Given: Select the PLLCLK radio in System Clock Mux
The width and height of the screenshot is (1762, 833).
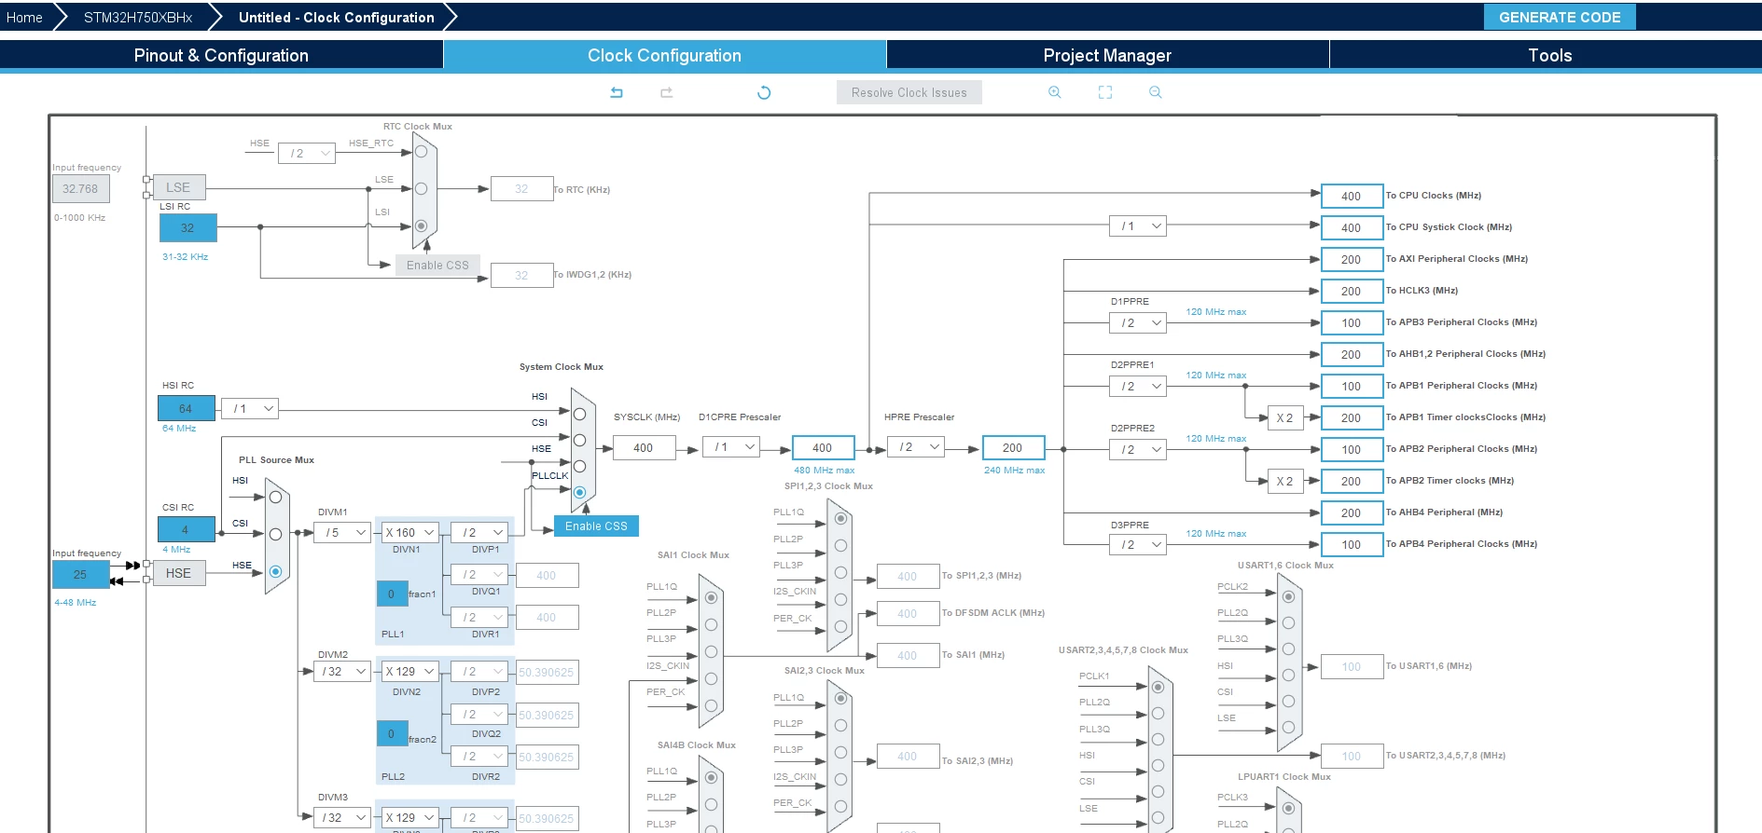Looking at the screenshot, I should click(579, 492).
